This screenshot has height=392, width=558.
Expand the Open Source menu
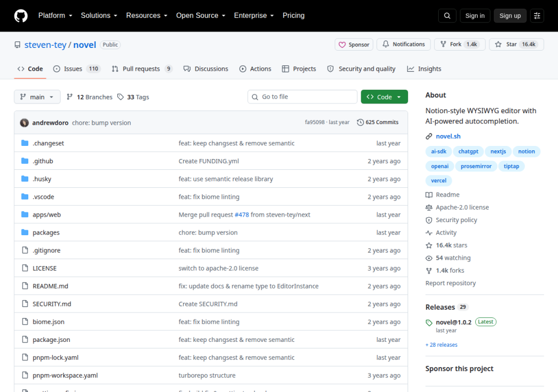click(x=201, y=16)
